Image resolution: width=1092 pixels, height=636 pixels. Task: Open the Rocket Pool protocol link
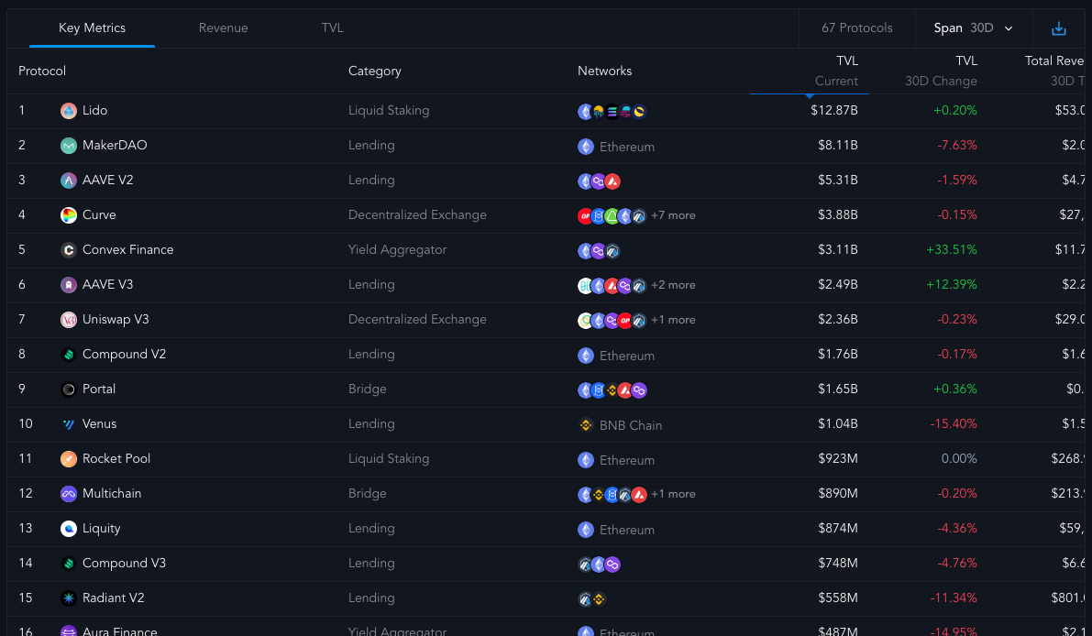click(116, 458)
